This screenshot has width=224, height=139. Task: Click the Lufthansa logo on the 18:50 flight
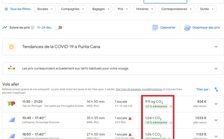[12, 136]
